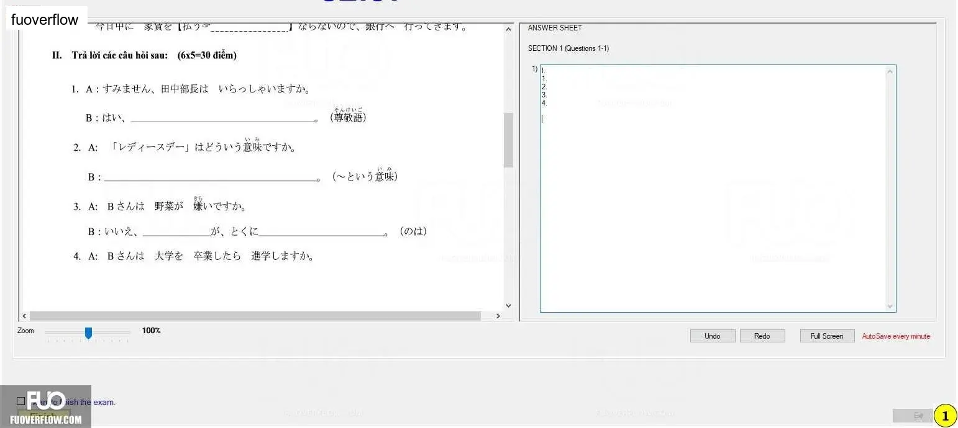Move the Zoom slider handle
958x428 pixels.
pos(88,333)
